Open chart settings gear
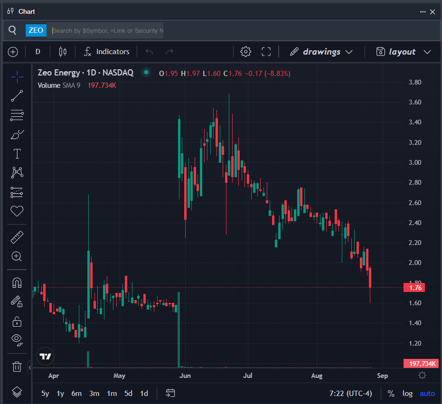This screenshot has width=442, height=404. coord(245,52)
